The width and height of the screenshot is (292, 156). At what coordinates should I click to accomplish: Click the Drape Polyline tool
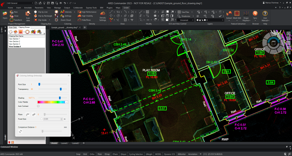(246, 16)
